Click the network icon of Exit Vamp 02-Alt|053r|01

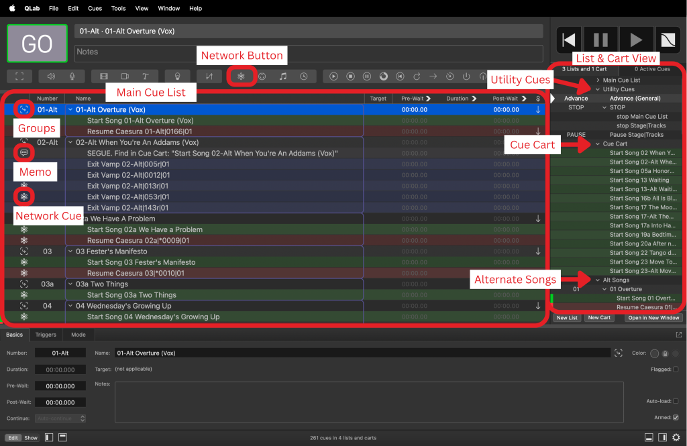(x=24, y=197)
